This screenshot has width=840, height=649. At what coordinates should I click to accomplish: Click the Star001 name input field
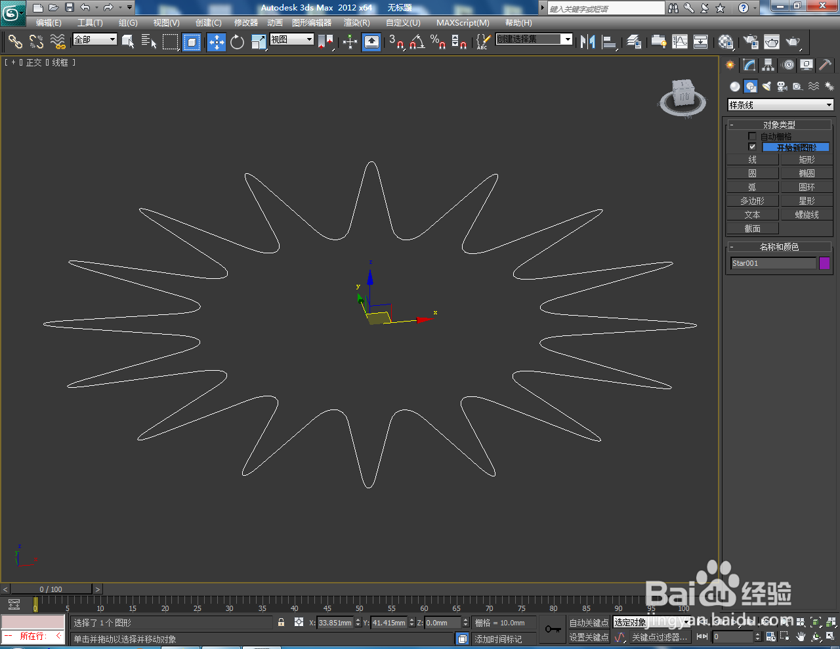(773, 262)
